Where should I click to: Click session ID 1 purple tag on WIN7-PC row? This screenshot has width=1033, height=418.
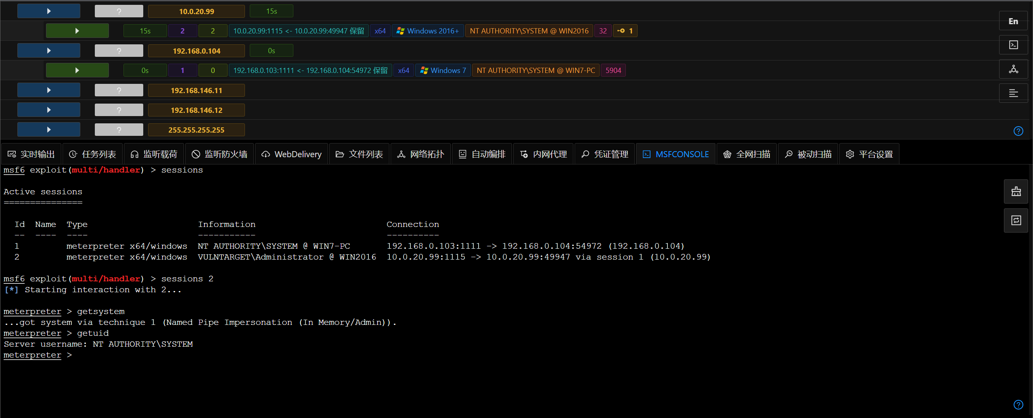click(x=182, y=70)
